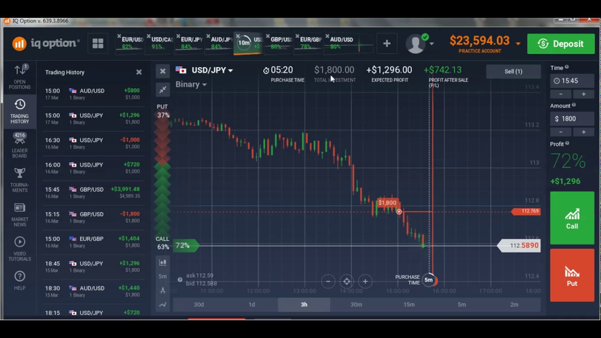601x338 pixels.
Task: Open profile menu dropdown arrow
Action: click(431, 44)
